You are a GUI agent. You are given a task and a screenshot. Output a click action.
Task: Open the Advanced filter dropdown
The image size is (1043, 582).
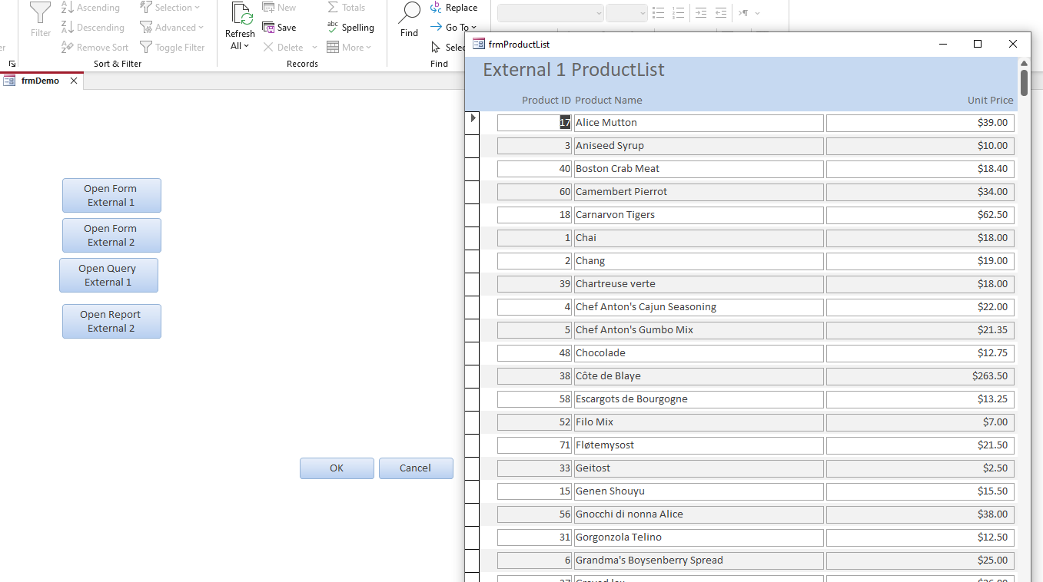point(201,28)
